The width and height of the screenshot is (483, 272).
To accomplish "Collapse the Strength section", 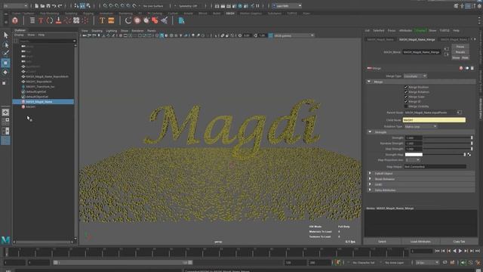I will (x=370, y=132).
